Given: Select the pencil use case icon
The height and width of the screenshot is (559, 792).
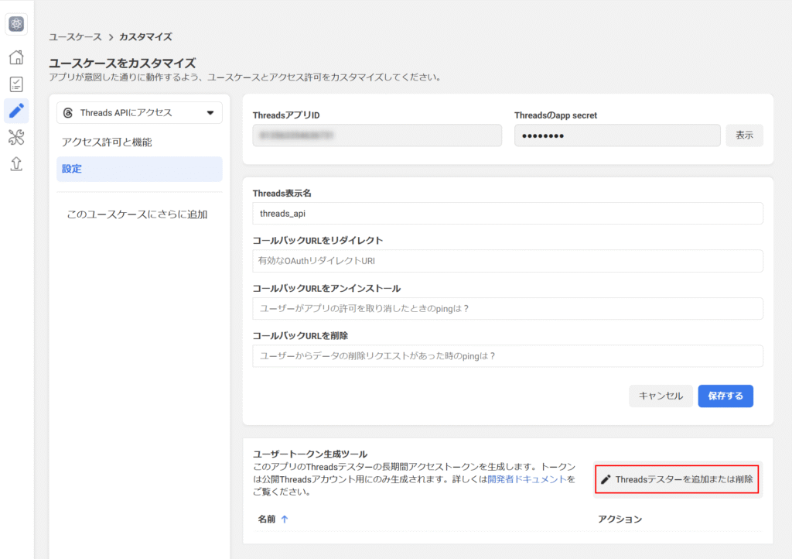Looking at the screenshot, I should (x=16, y=111).
